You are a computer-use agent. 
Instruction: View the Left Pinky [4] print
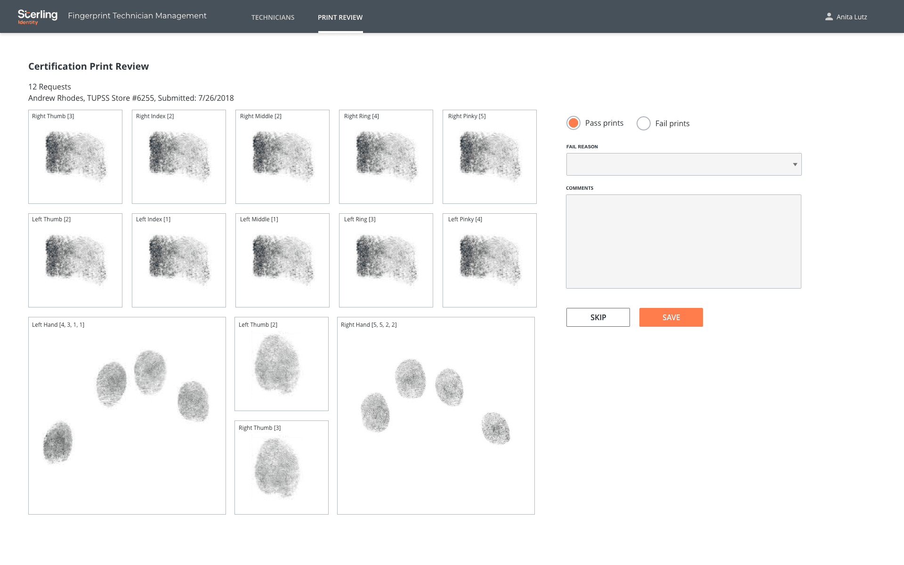pos(489,260)
